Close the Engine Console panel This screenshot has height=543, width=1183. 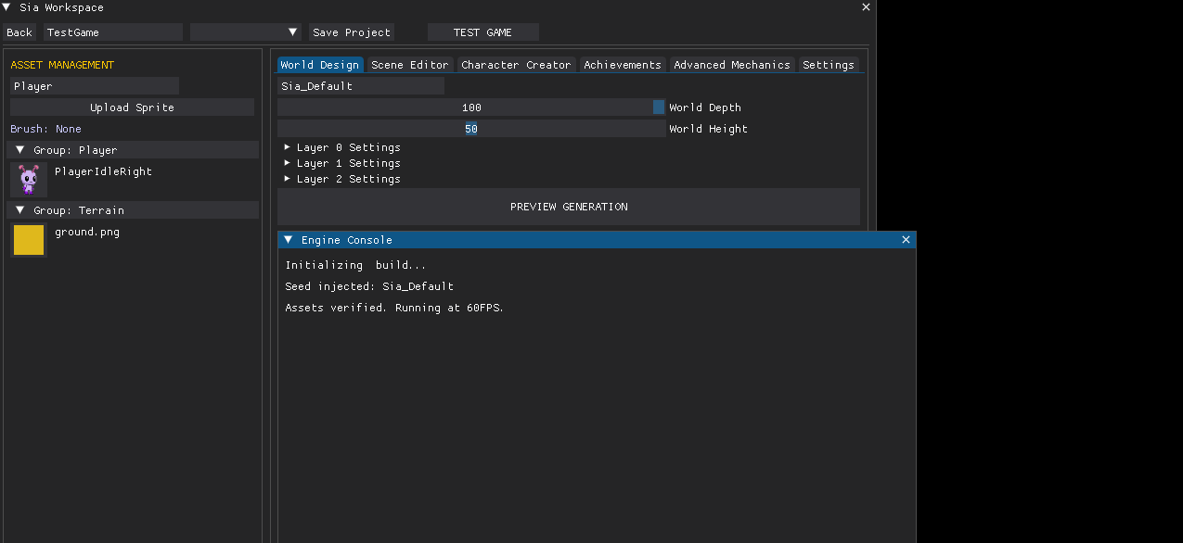coord(907,240)
